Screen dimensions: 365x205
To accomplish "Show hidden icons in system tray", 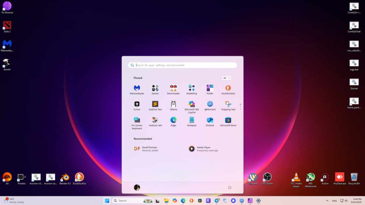I will (327, 201).
